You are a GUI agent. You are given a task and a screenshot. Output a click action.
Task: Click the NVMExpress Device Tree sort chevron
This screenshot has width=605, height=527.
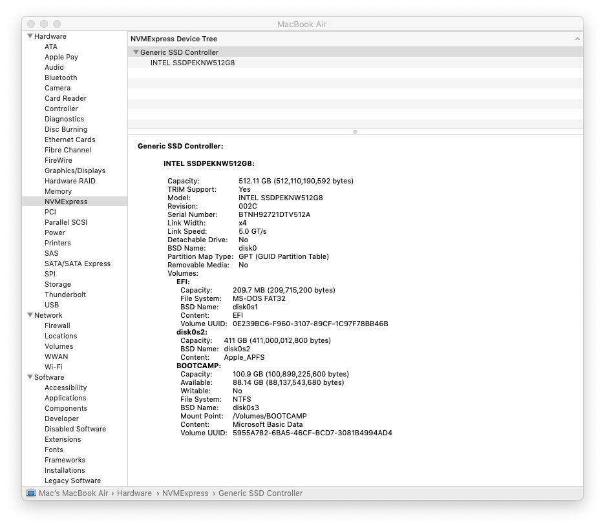pos(577,39)
